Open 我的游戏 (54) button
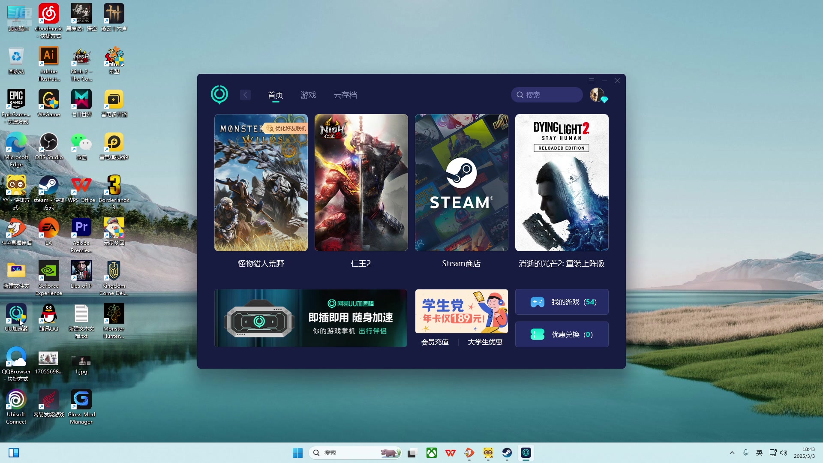823x463 pixels. tap(562, 302)
